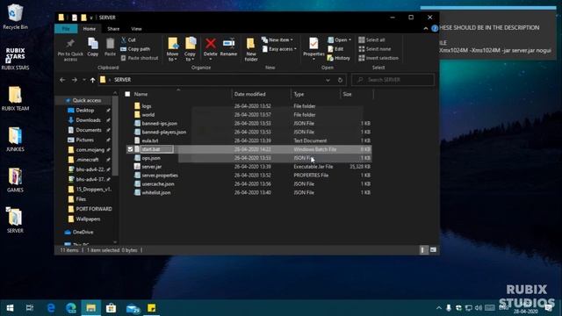The image size is (562, 316).
Task: Open Explorer Help question icon
Action: pos(435,28)
